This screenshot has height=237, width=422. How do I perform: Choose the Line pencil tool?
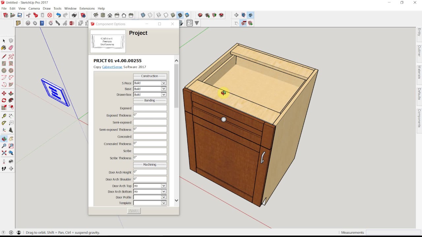pyautogui.click(x=4, y=57)
